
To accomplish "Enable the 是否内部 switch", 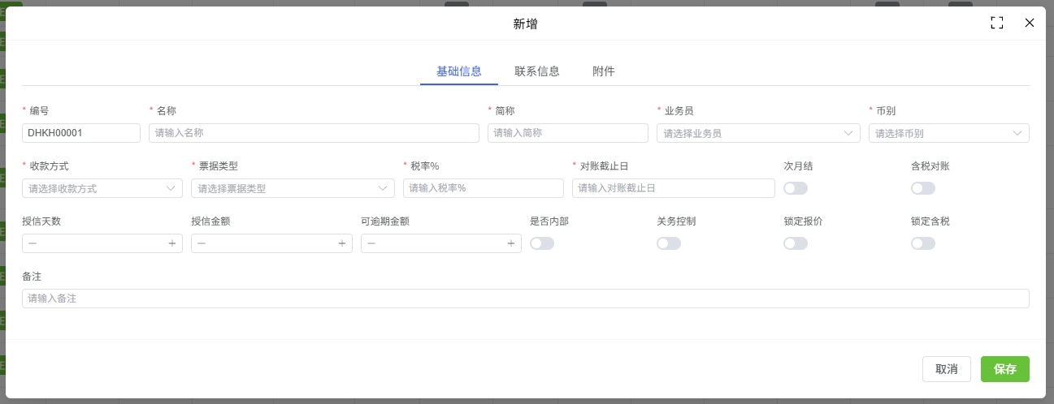I will 542,243.
